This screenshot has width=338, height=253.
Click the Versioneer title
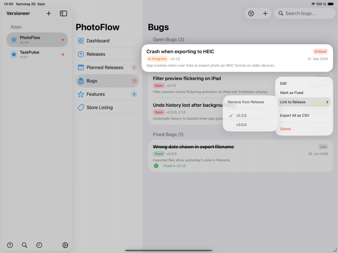tap(18, 13)
